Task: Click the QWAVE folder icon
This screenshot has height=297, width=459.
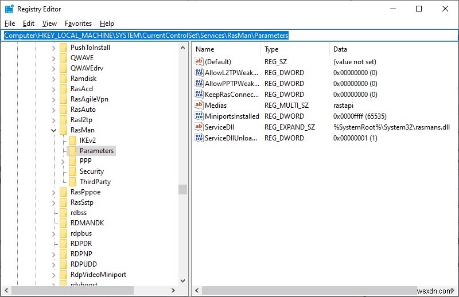Action: point(63,58)
